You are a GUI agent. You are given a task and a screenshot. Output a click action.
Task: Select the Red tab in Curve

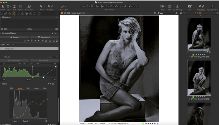[x=28, y=88]
